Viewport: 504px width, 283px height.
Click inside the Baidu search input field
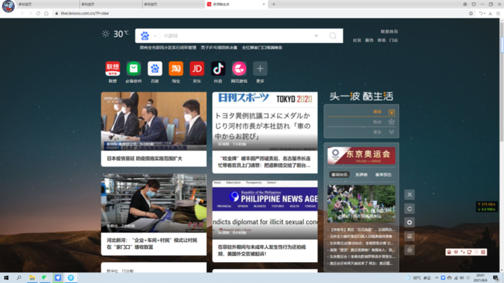click(233, 36)
